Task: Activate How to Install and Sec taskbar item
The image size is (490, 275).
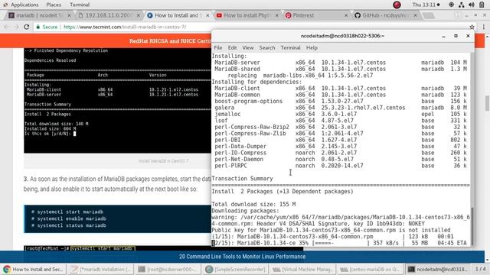Action: tap(33, 269)
